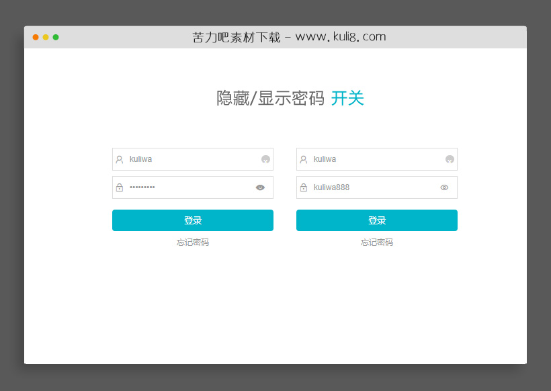This screenshot has width=551, height=391.
Task: Show the left form password via the eye toggle
Action: pyautogui.click(x=260, y=187)
